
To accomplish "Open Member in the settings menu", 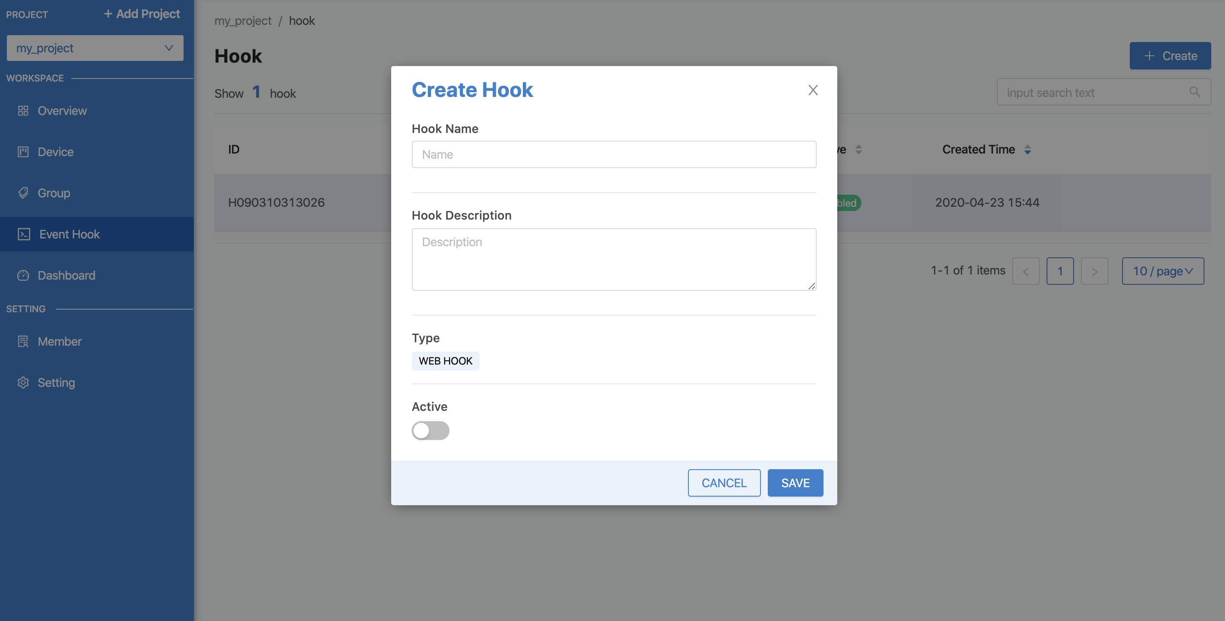I will coord(97,341).
